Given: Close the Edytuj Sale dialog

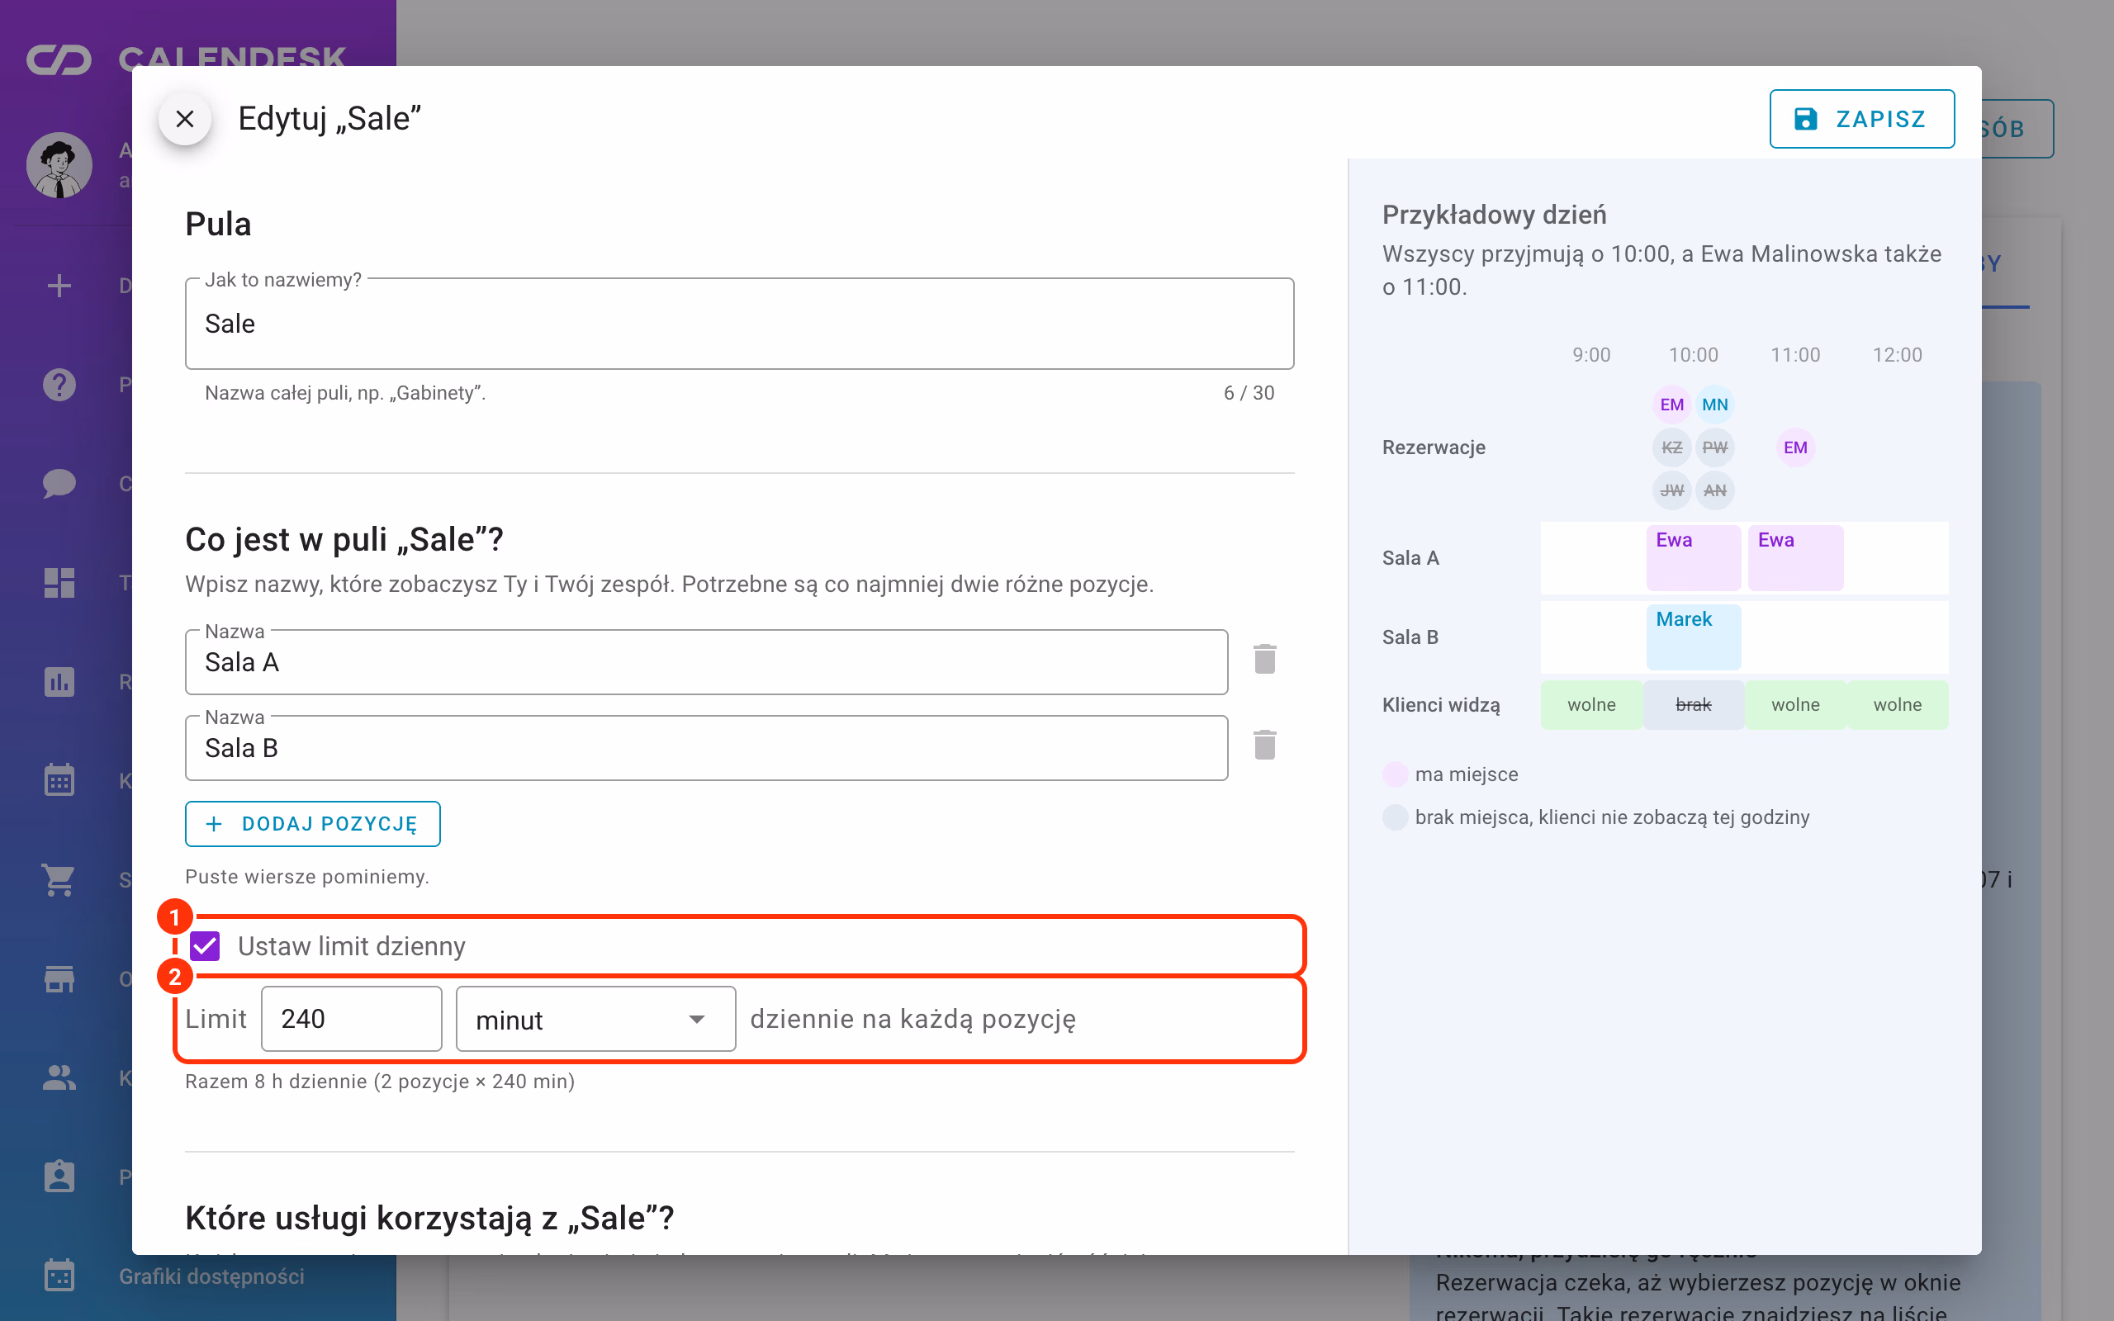Looking at the screenshot, I should point(184,119).
